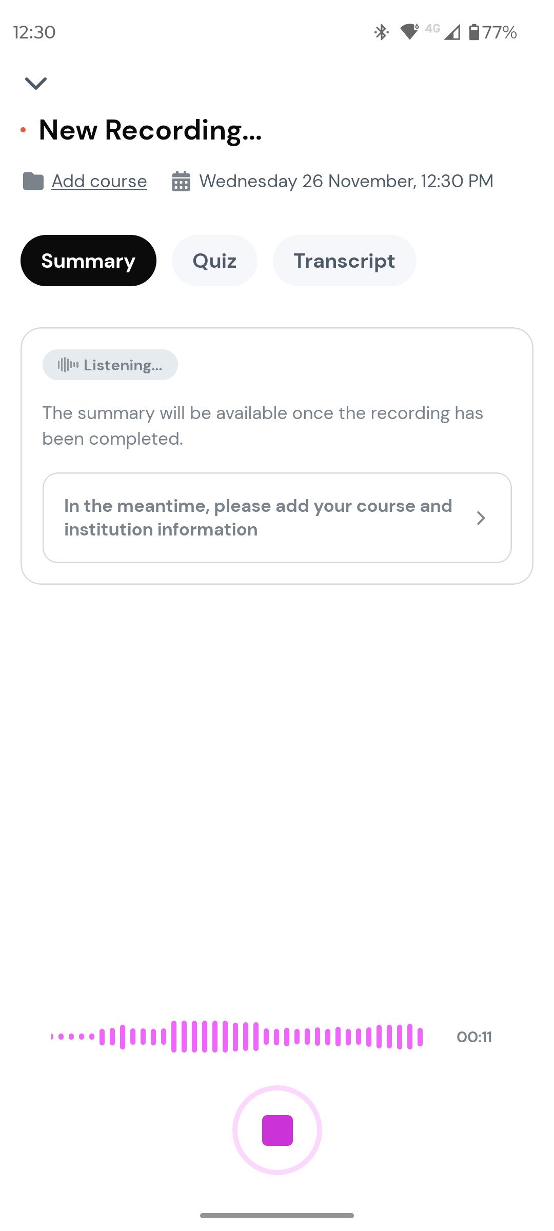The width and height of the screenshot is (554, 1231).
Task: Tap the New Recording title
Action: tap(150, 130)
